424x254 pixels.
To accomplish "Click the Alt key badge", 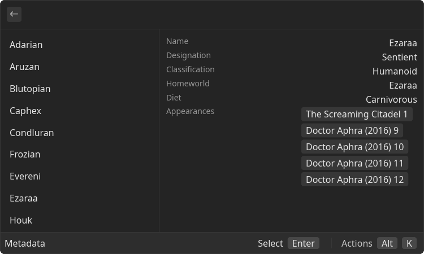I will pos(387,243).
